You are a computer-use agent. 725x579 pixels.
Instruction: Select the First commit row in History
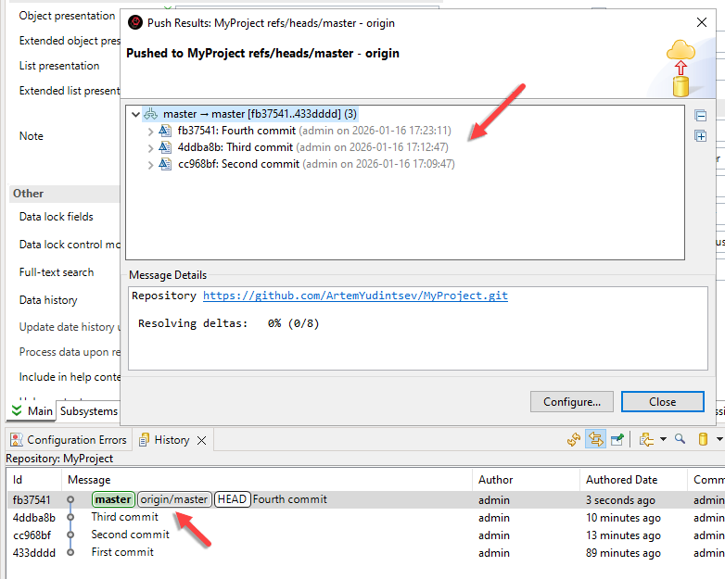pyautogui.click(x=122, y=553)
